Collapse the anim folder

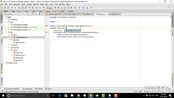(9, 35)
